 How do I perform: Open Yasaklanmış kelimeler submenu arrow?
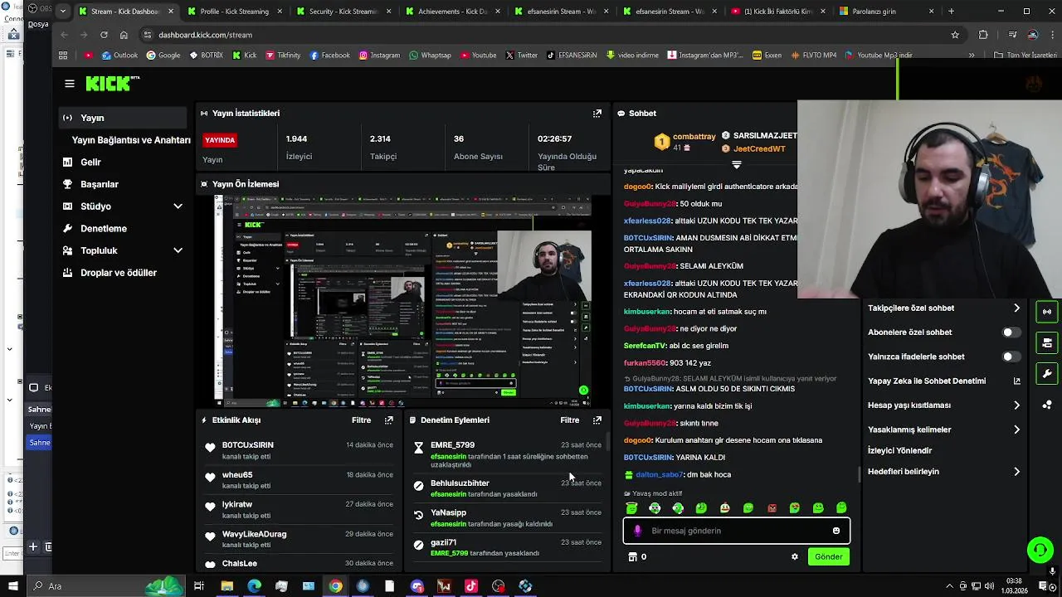point(1016,430)
